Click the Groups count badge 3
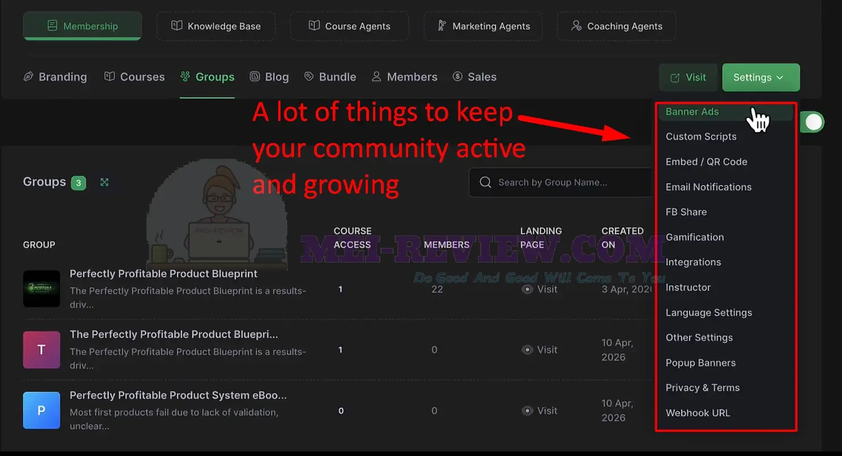 (x=78, y=183)
